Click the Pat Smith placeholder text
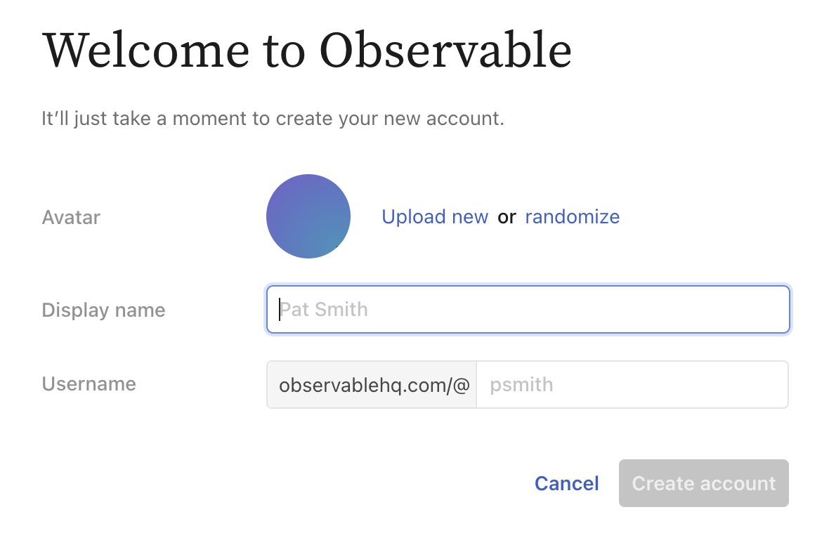Image resolution: width=829 pixels, height=545 pixels. (324, 310)
